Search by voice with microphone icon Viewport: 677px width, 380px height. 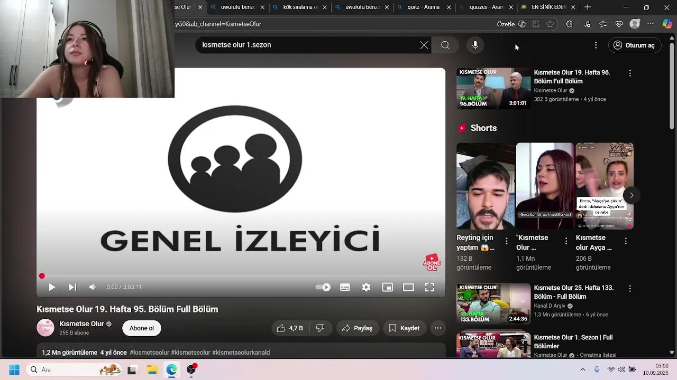475,45
